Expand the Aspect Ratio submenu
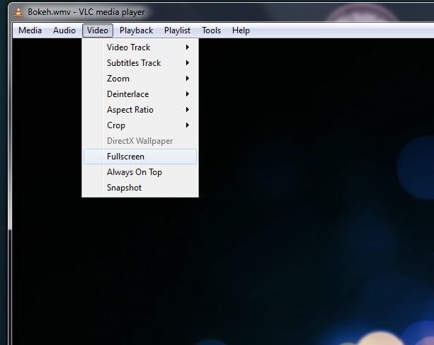The width and height of the screenshot is (434, 345). pos(140,110)
